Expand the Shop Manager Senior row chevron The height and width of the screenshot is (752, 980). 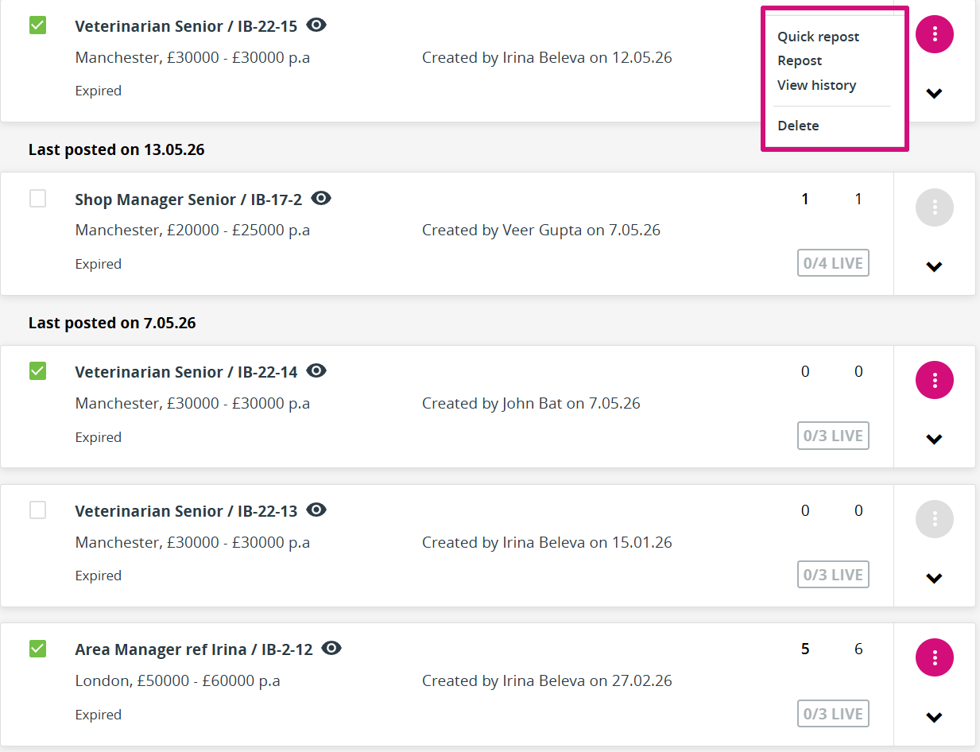coord(935,266)
